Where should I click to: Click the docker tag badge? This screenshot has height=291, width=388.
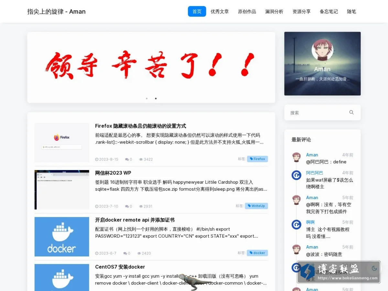point(257,253)
